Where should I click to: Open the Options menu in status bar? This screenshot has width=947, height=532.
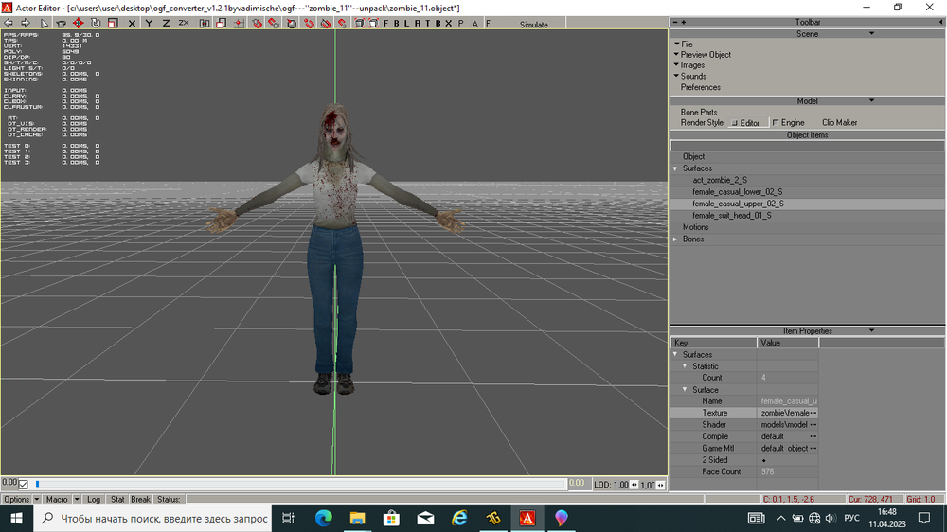[x=17, y=499]
